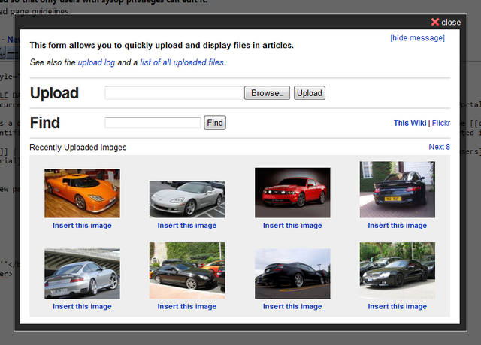Viewport: 481px width, 345px height.
Task: Close the image upload dialog
Action: click(x=446, y=22)
